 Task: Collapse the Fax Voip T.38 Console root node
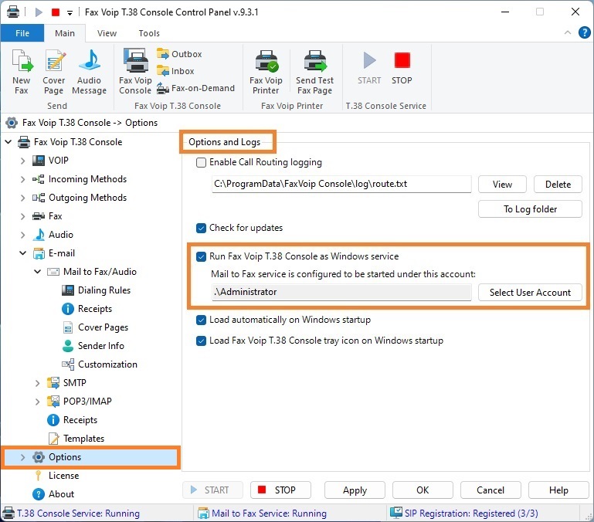tap(8, 142)
